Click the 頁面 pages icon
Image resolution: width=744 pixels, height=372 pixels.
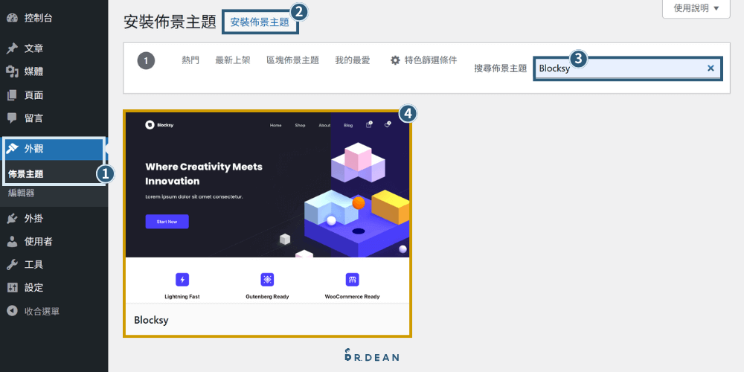13,95
